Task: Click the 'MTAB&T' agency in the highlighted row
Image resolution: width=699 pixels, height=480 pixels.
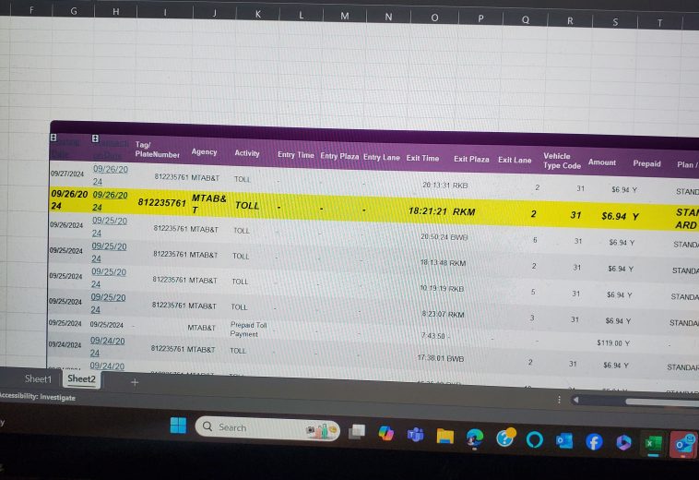Action: (208, 204)
